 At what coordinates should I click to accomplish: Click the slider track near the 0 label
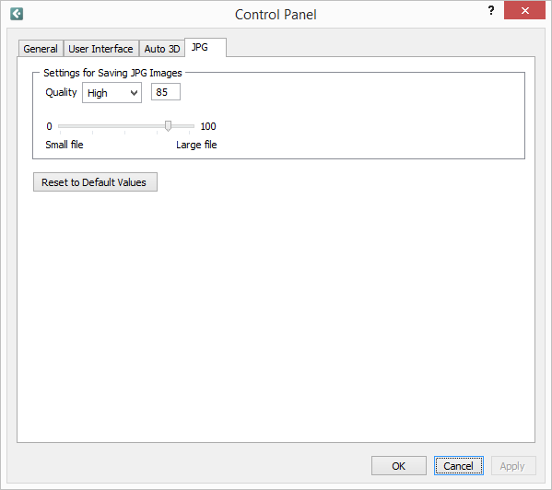64,126
